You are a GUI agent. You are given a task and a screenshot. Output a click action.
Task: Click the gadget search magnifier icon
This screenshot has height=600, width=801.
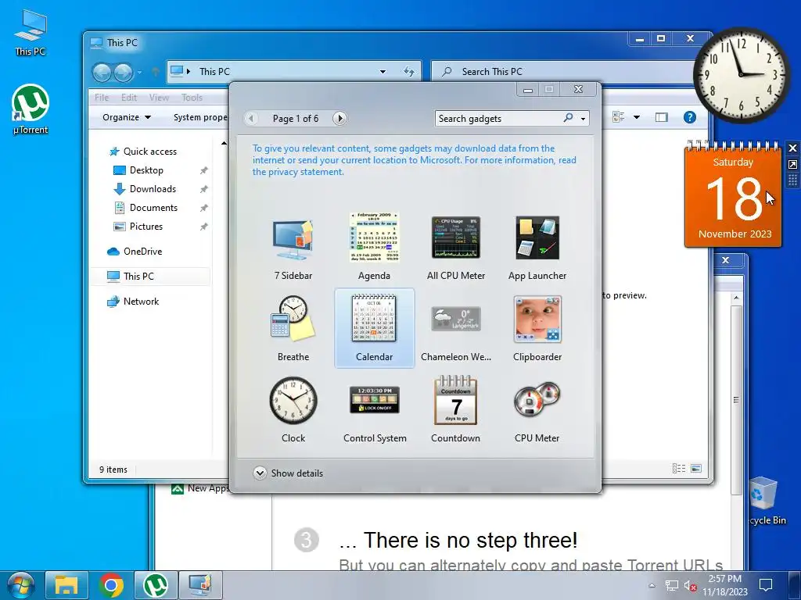568,118
